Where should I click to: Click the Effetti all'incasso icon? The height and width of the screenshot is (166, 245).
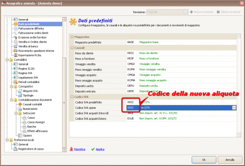pyautogui.click(x=24, y=131)
